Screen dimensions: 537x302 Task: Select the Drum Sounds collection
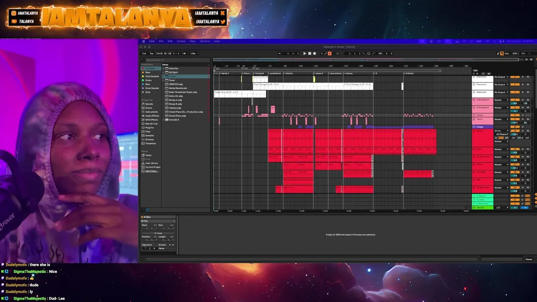click(151, 88)
